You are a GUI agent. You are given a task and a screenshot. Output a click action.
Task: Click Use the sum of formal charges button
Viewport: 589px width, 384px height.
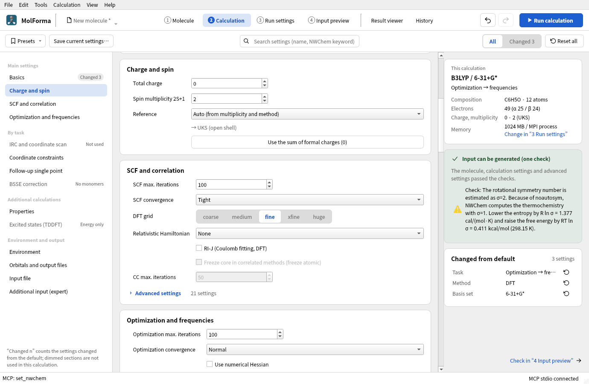click(307, 142)
